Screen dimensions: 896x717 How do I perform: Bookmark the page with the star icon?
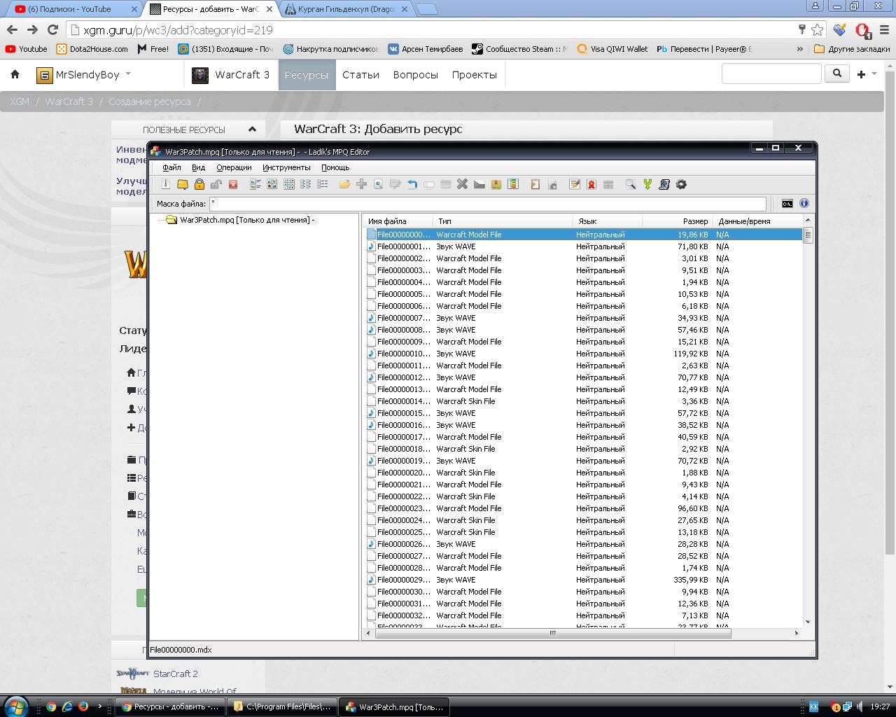(818, 29)
